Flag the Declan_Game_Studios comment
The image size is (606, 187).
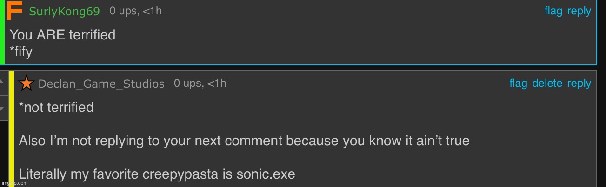pyautogui.click(x=518, y=84)
